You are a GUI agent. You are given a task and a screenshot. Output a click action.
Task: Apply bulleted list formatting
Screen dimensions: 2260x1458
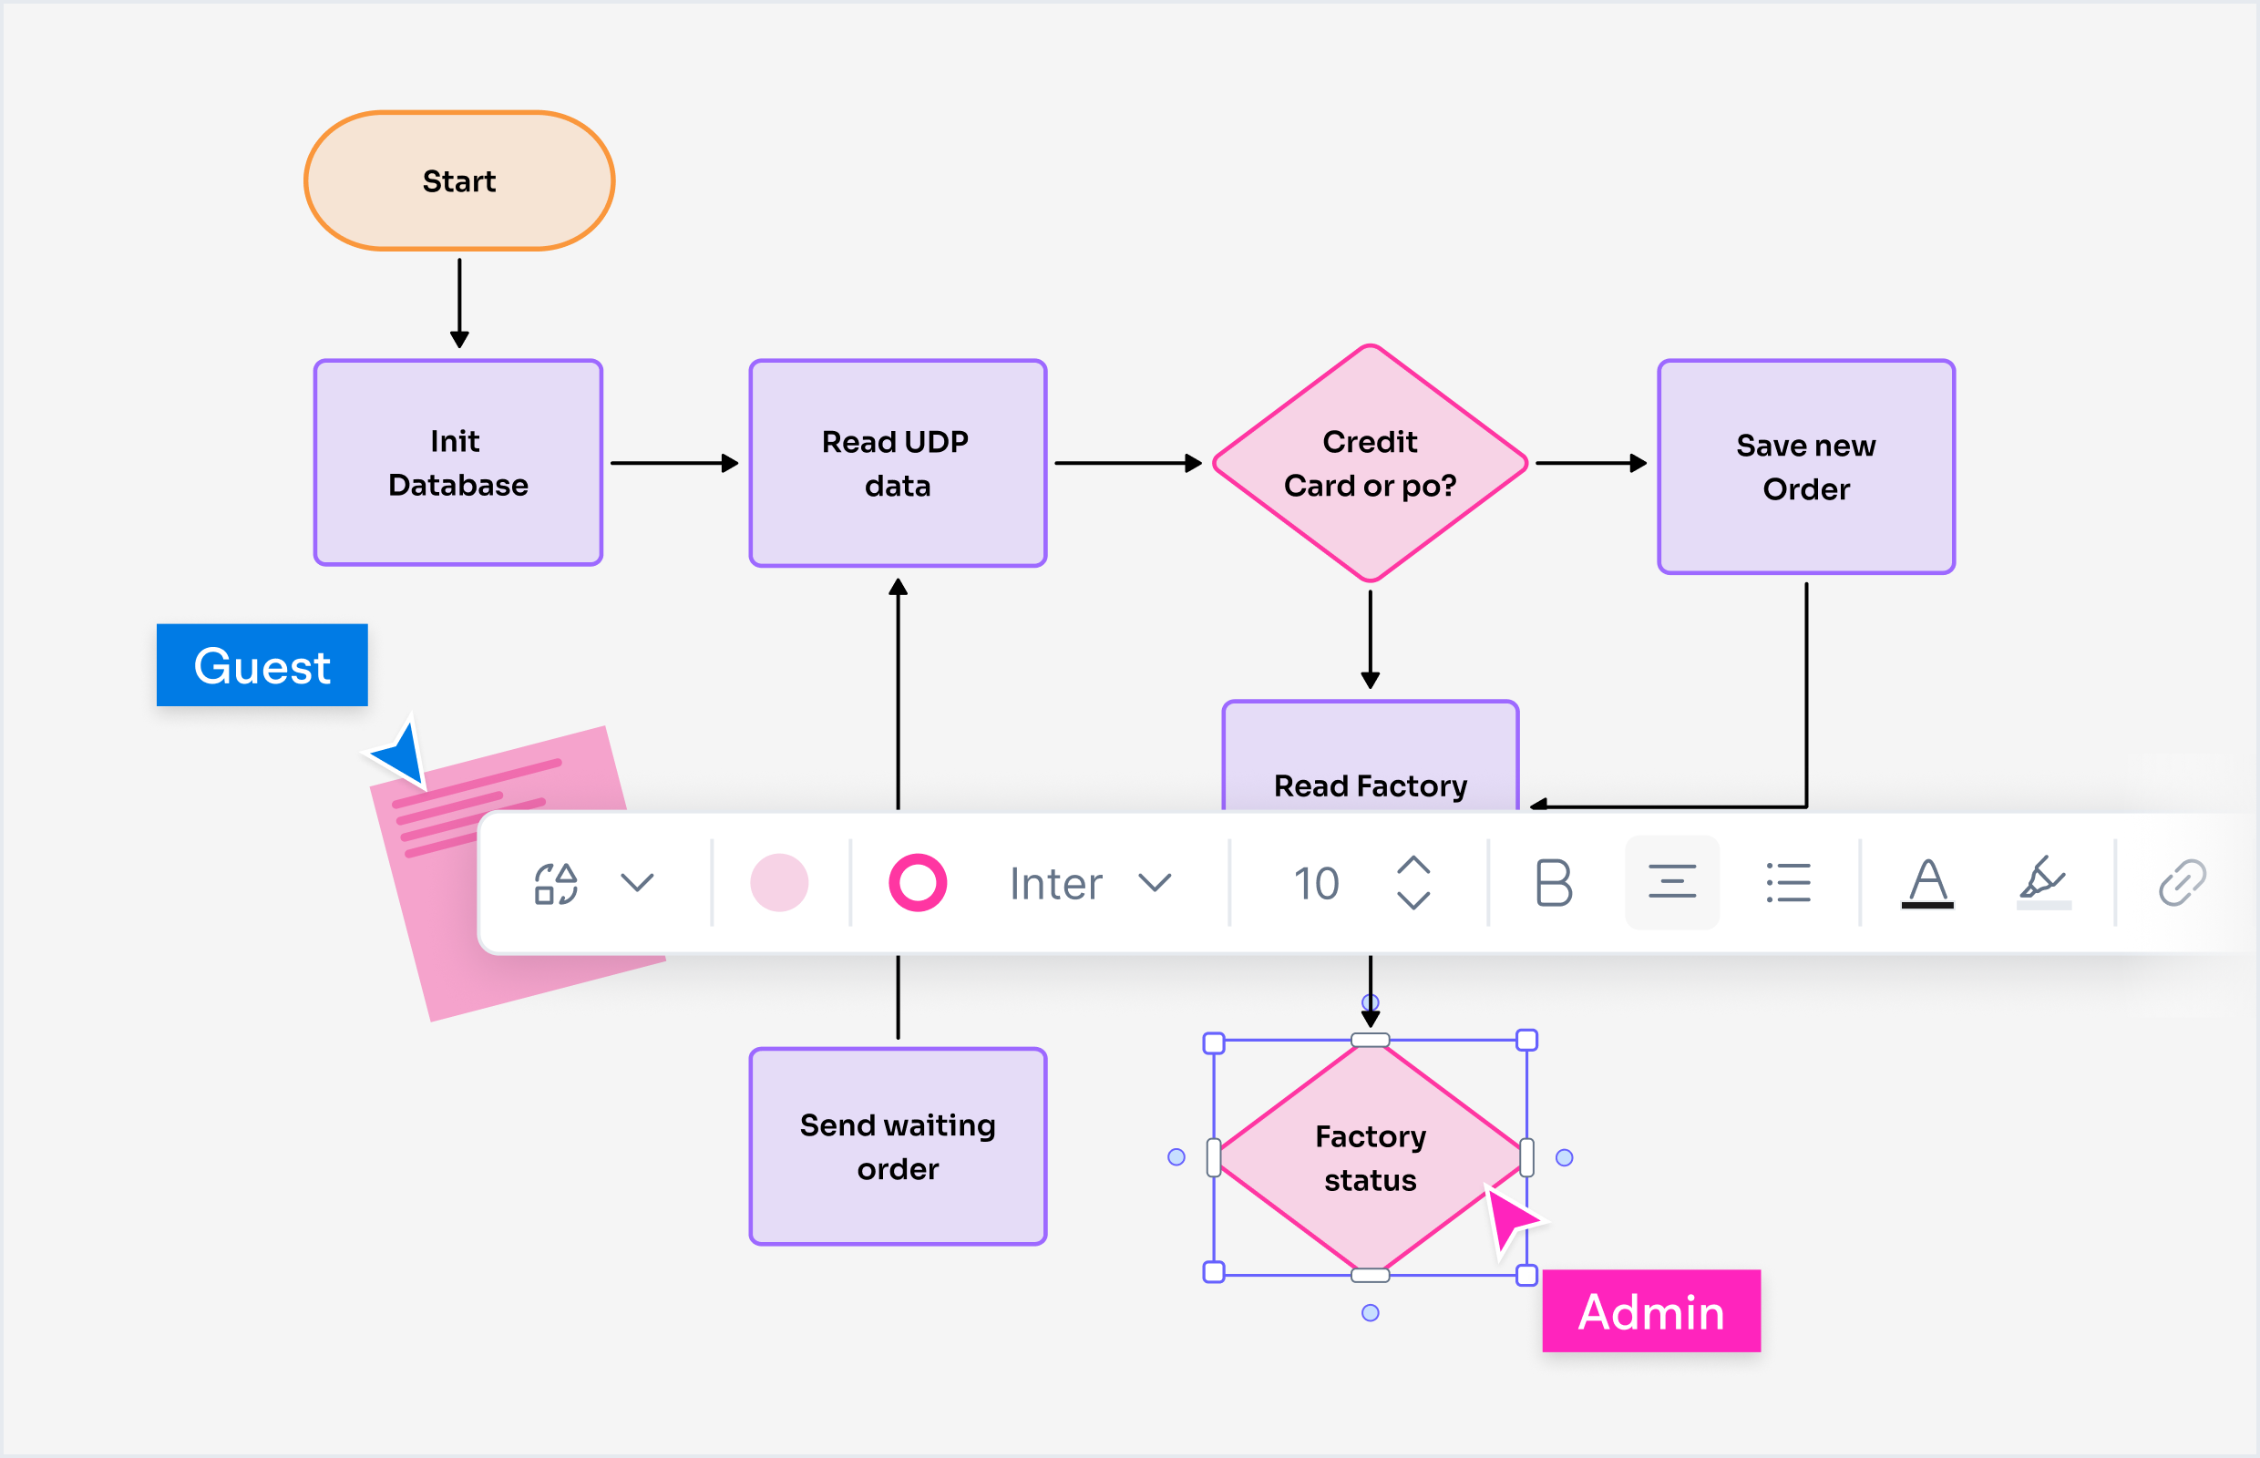click(1789, 882)
